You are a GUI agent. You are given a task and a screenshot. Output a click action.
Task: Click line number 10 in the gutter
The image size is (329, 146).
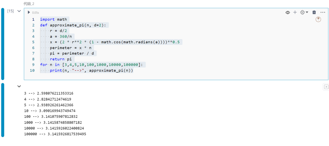click(x=32, y=70)
